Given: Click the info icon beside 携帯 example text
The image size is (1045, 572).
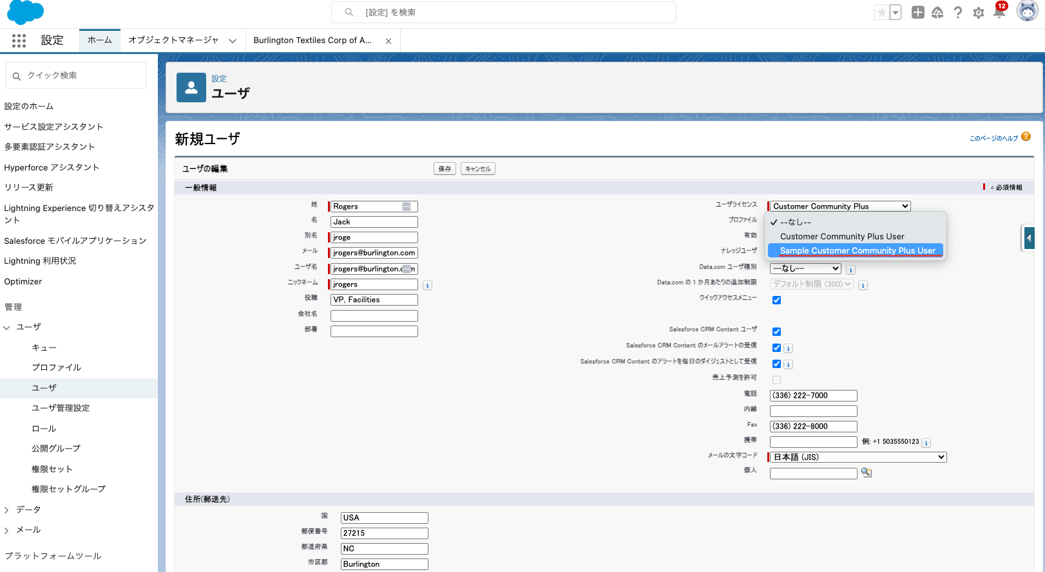Looking at the screenshot, I should click(x=926, y=443).
